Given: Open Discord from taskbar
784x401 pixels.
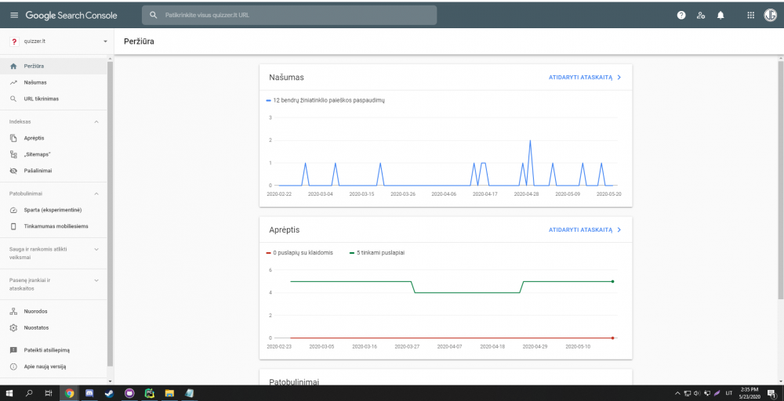Looking at the screenshot, I should [x=89, y=393].
